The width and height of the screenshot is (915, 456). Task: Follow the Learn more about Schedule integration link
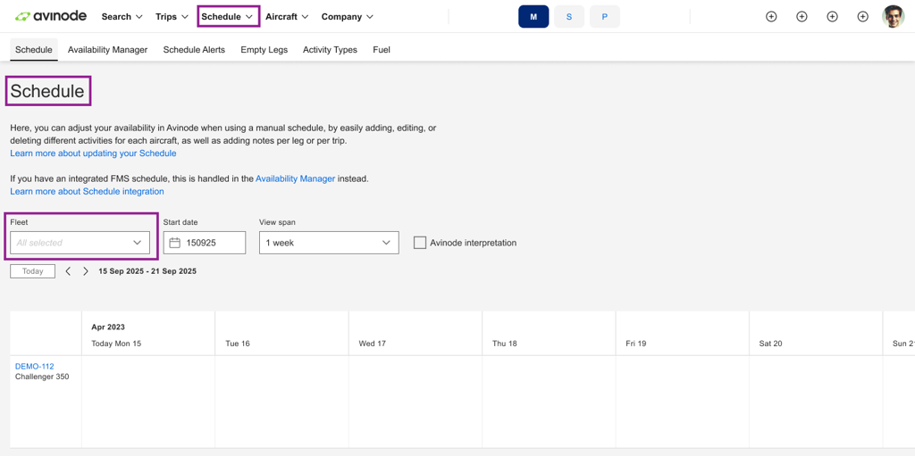coord(87,191)
